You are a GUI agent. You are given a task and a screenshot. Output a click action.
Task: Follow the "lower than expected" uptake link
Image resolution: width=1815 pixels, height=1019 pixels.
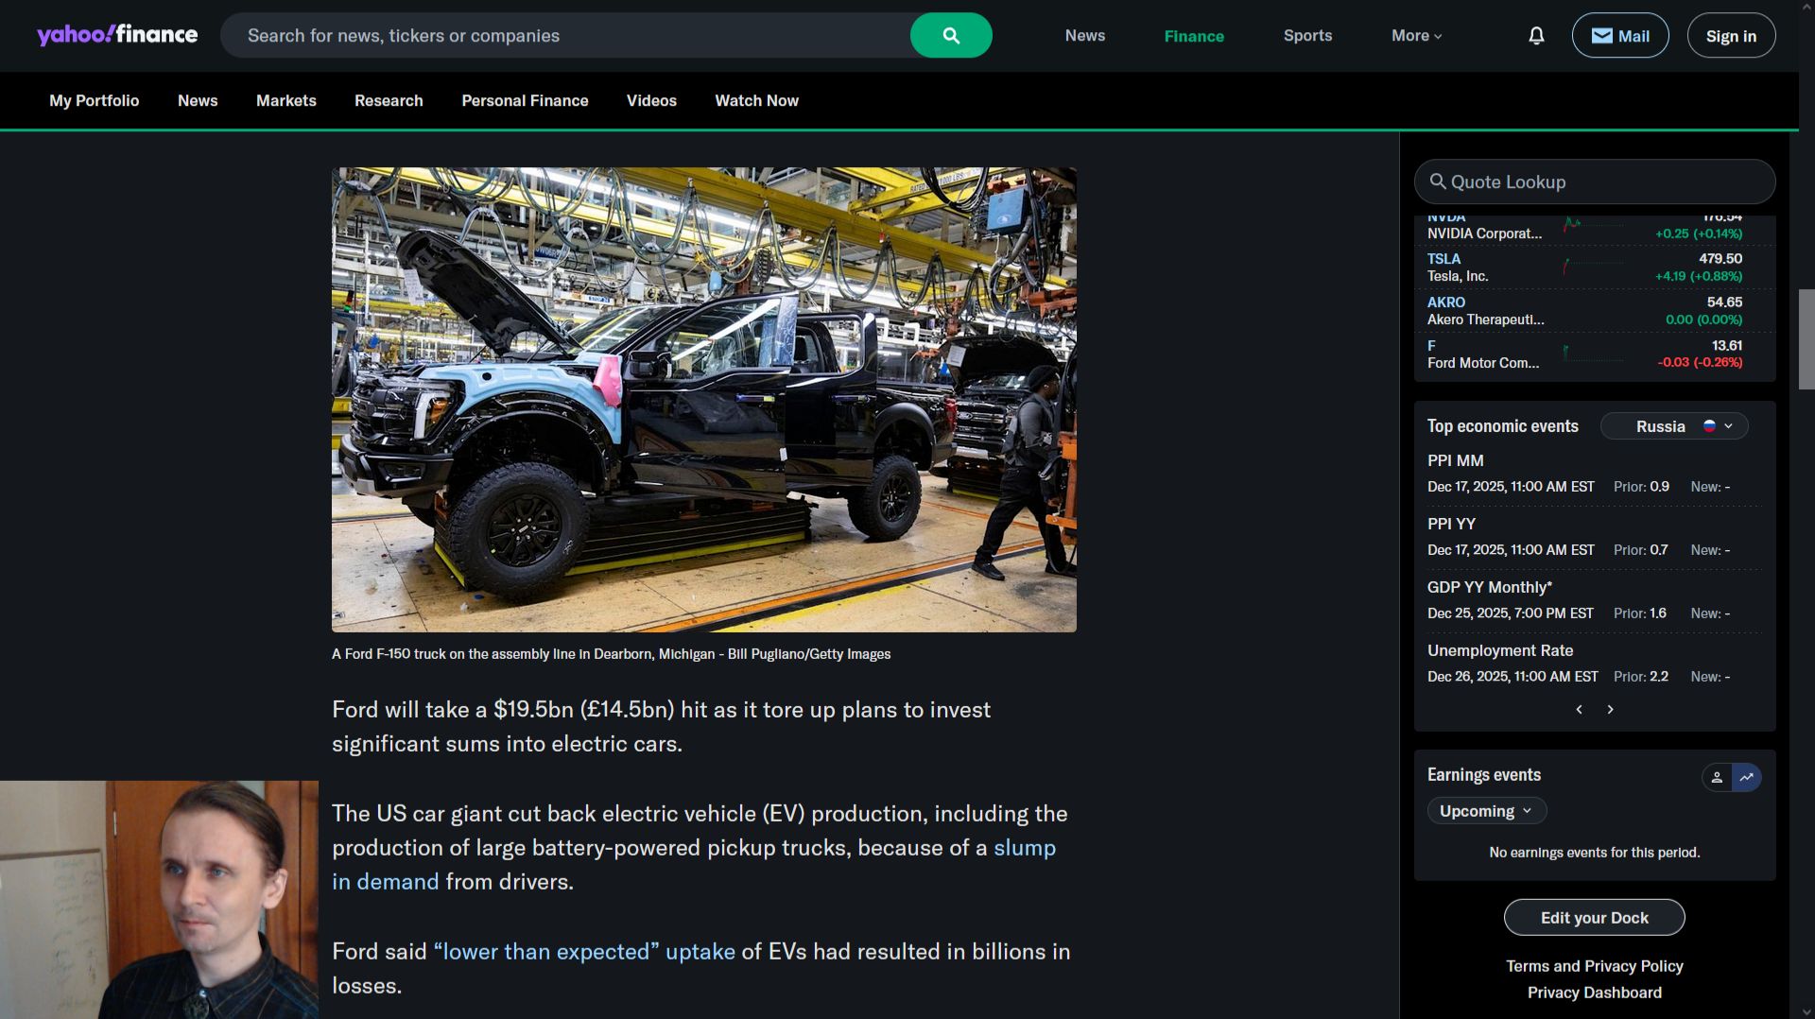pos(584,951)
